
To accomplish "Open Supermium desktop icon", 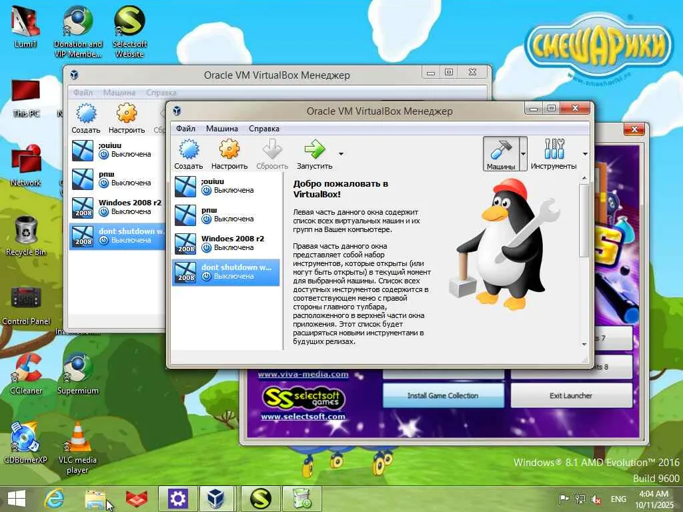I will click(77, 374).
